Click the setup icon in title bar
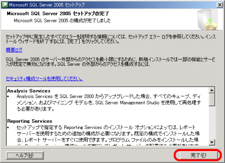The height and width of the screenshot is (163, 225). pyautogui.click(x=5, y=5)
